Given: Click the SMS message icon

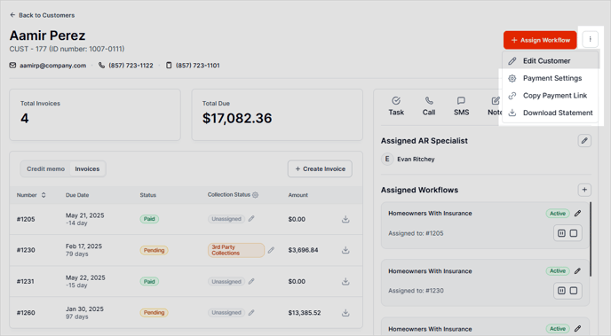Looking at the screenshot, I should point(461,101).
